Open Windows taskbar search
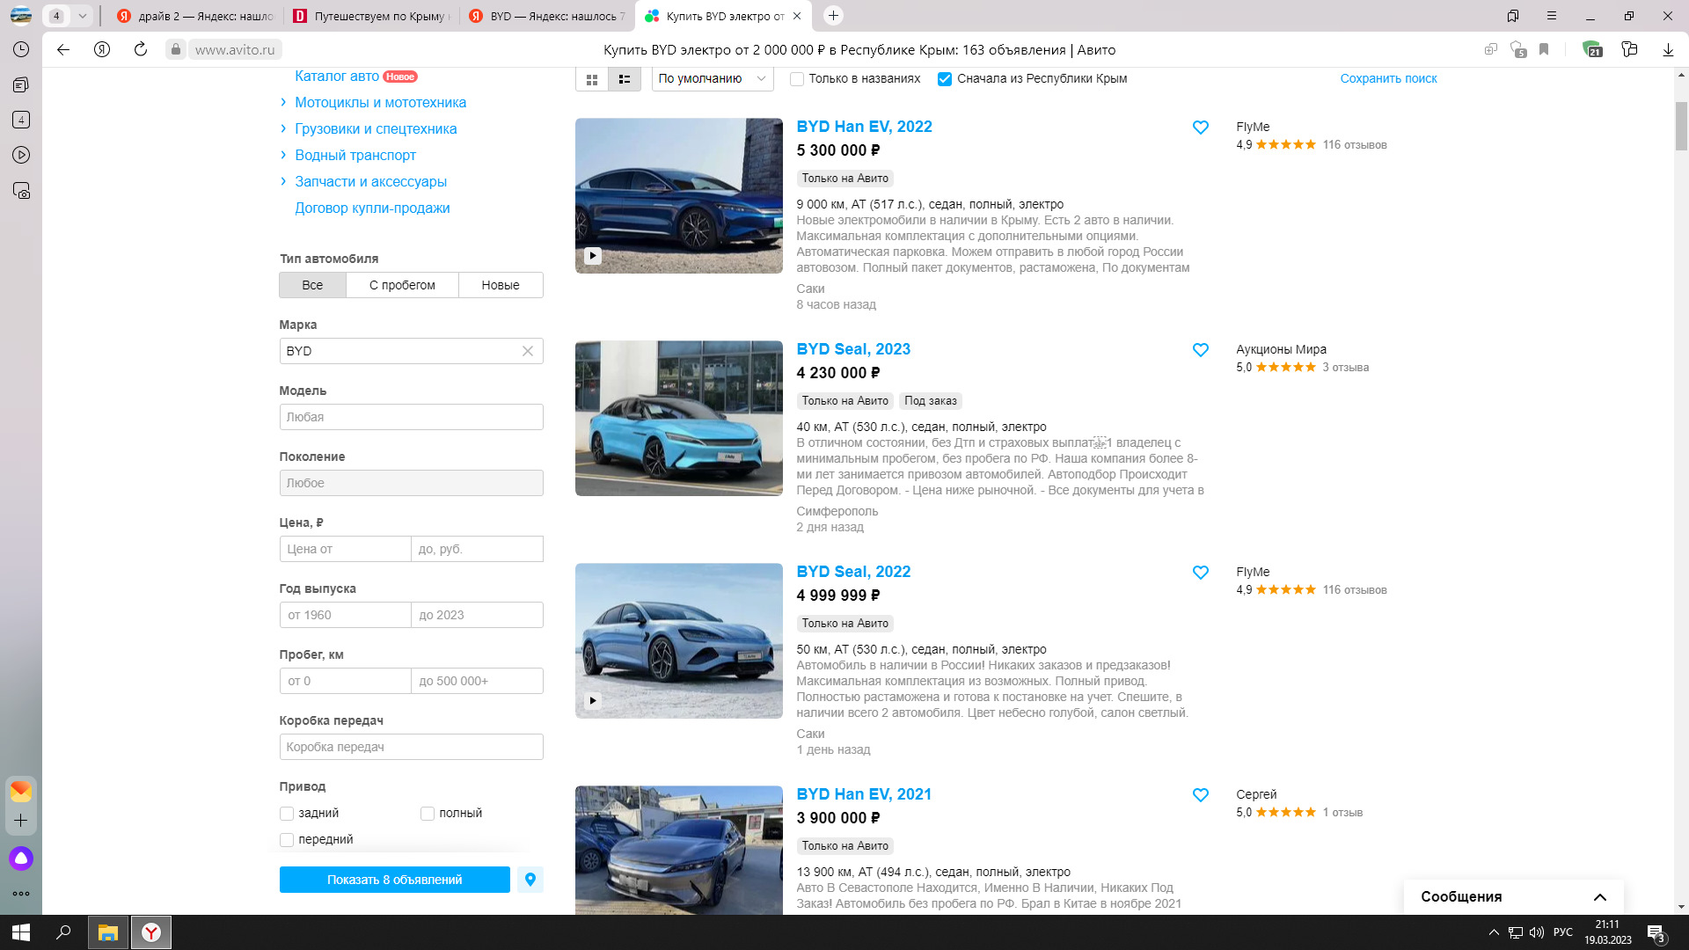This screenshot has width=1689, height=950. point(63,932)
